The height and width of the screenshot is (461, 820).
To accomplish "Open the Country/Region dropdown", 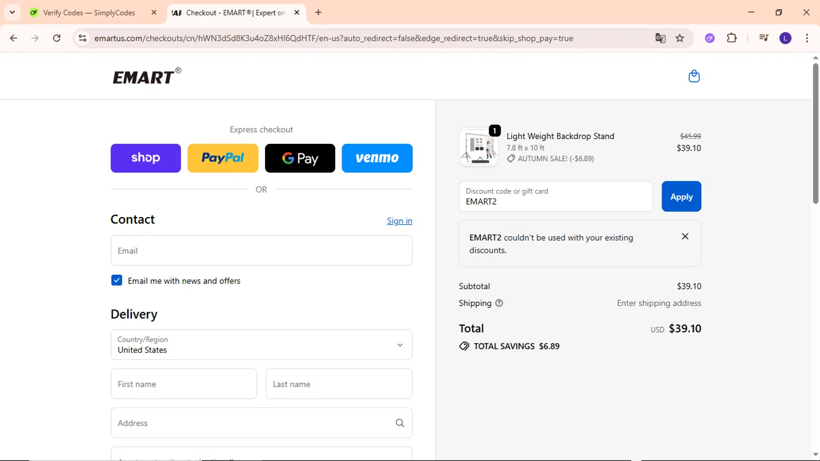I will coord(261,345).
